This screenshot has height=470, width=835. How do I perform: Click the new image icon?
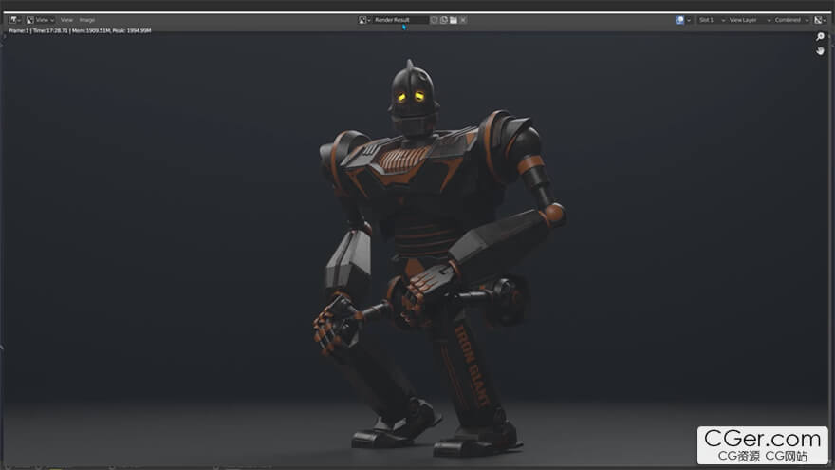(x=444, y=20)
